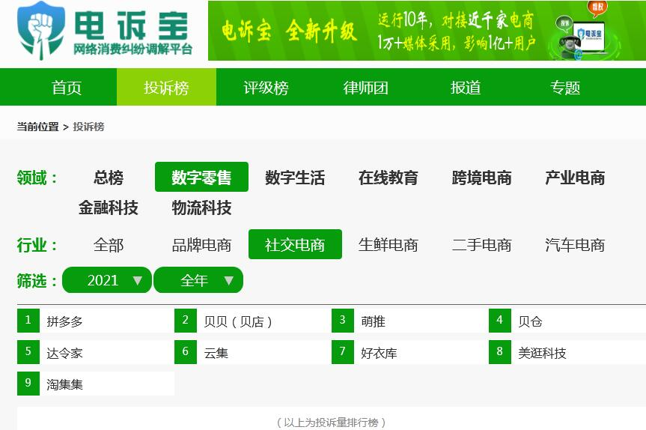Go to the 首页 nav tab
The height and width of the screenshot is (430, 646).
pos(67,88)
